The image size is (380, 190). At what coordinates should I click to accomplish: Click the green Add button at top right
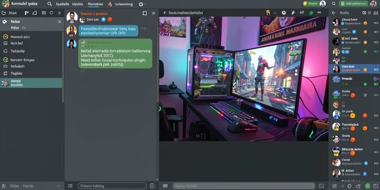click(353, 4)
